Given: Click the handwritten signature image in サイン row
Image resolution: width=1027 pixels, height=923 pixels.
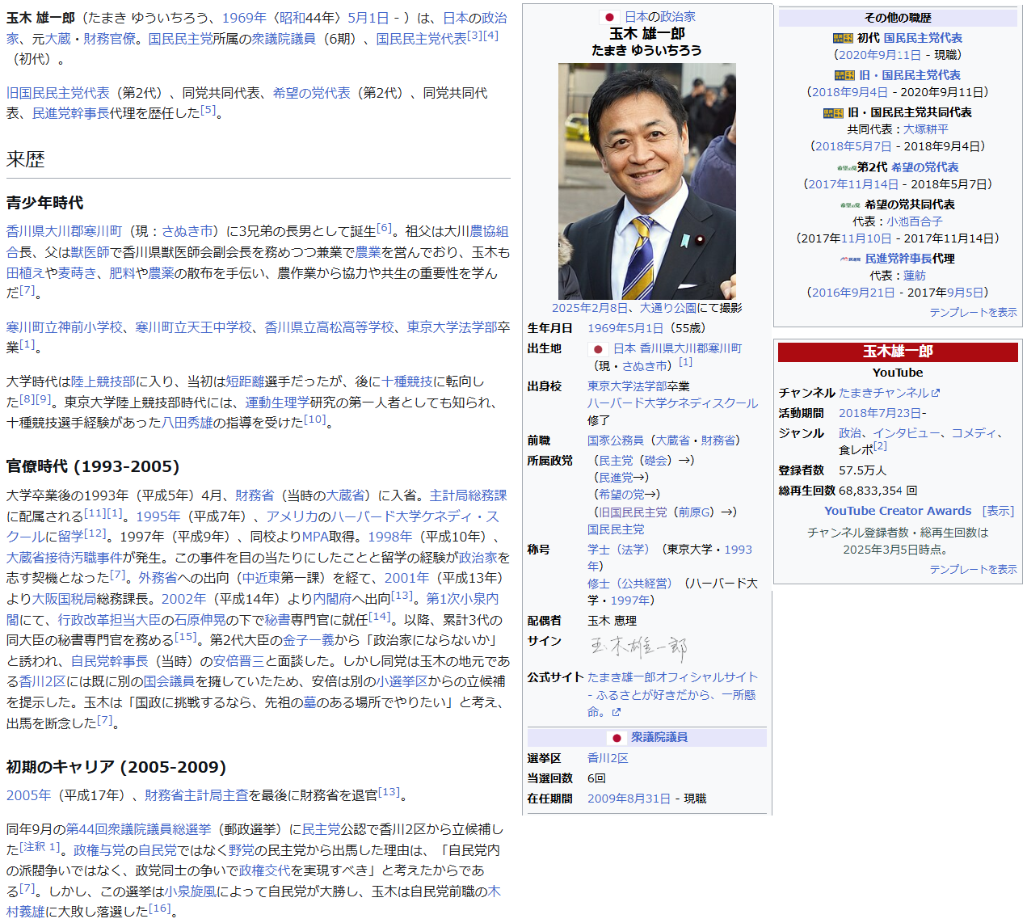Looking at the screenshot, I should click(x=638, y=648).
